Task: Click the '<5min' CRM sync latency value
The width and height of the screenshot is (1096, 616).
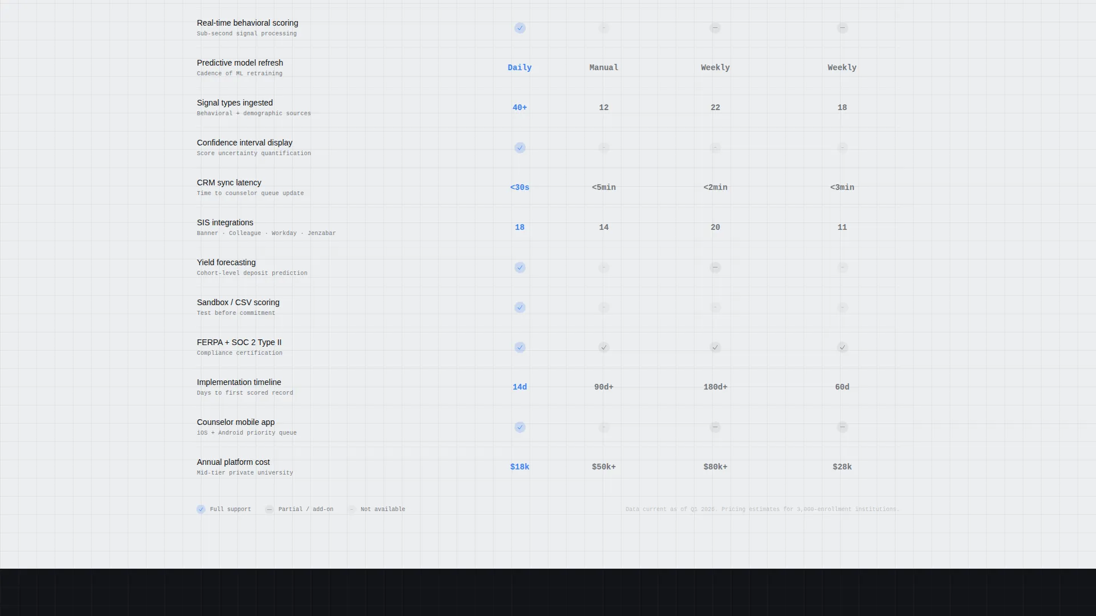Action: click(x=603, y=187)
